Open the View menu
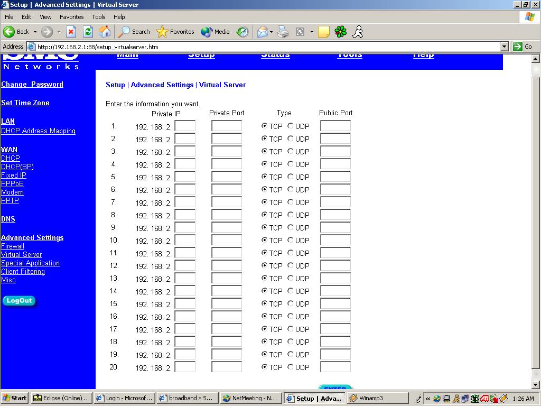This screenshot has height=406, width=541. pos(46,17)
